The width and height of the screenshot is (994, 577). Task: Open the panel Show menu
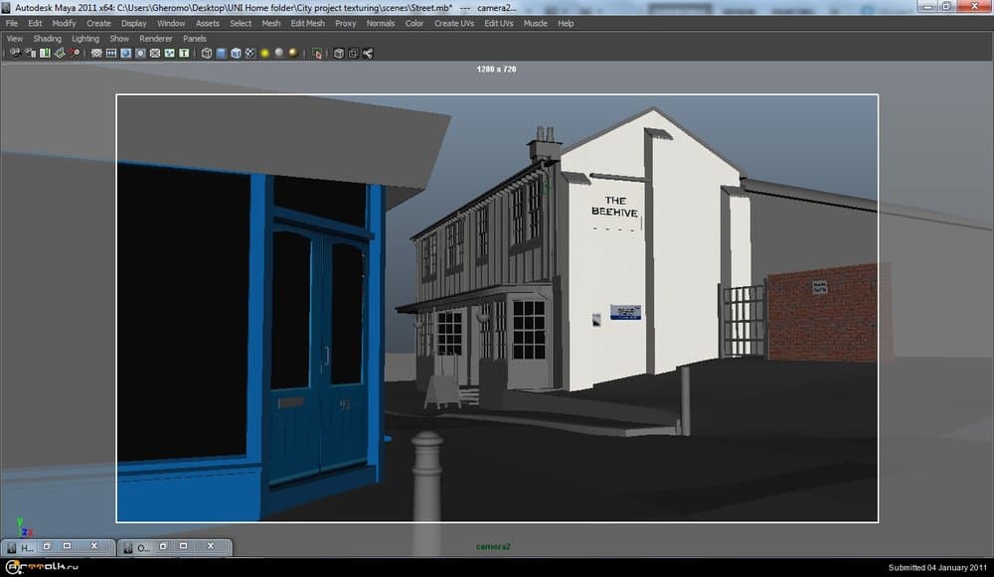[119, 39]
